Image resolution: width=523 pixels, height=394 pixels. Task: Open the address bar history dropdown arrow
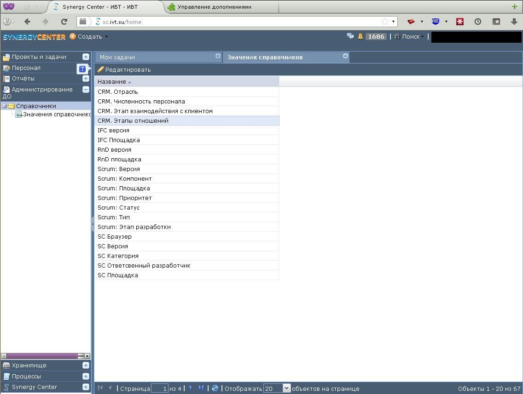click(394, 22)
